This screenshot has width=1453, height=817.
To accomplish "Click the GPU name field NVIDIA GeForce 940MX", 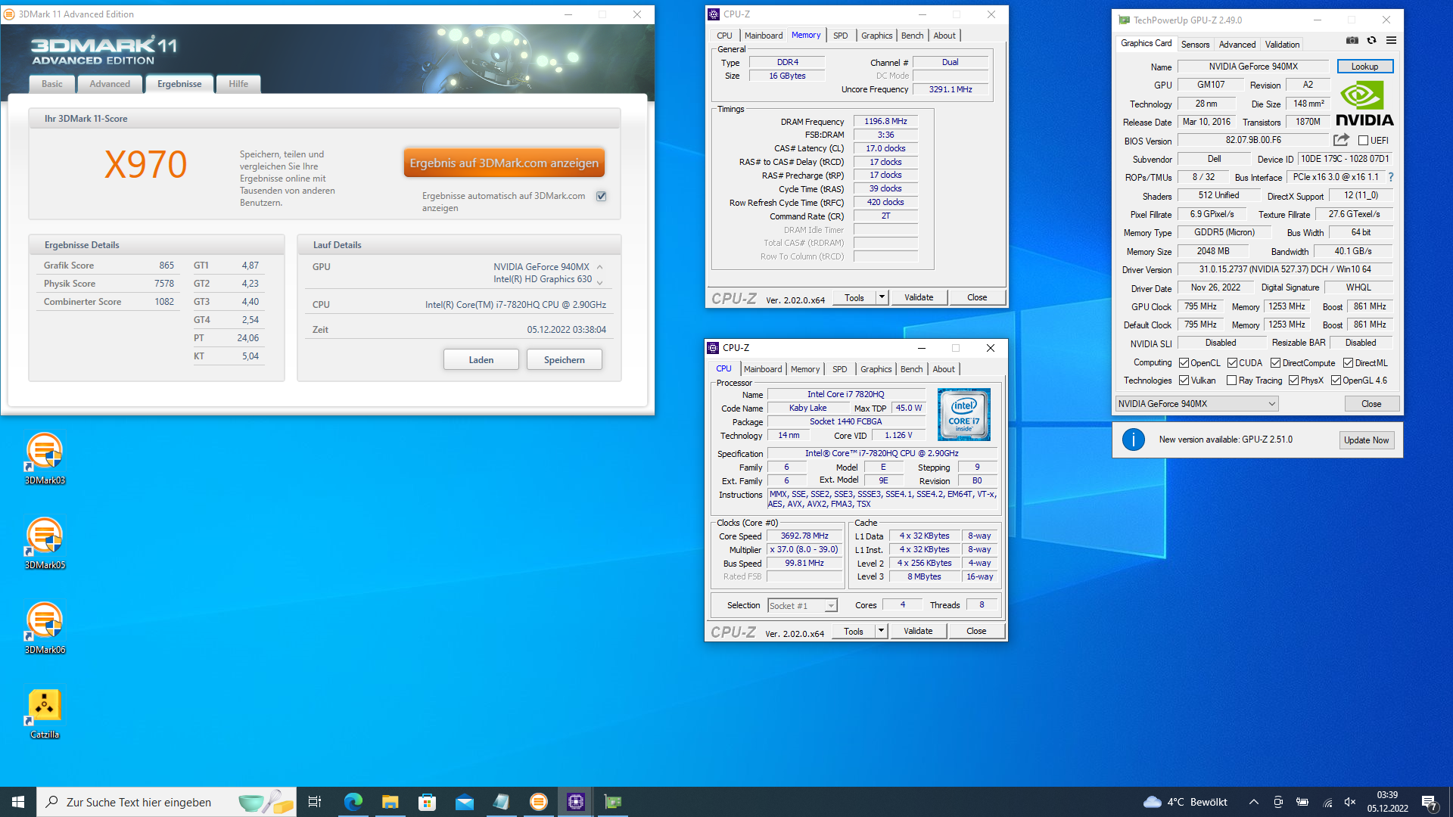I will coord(1253,67).
